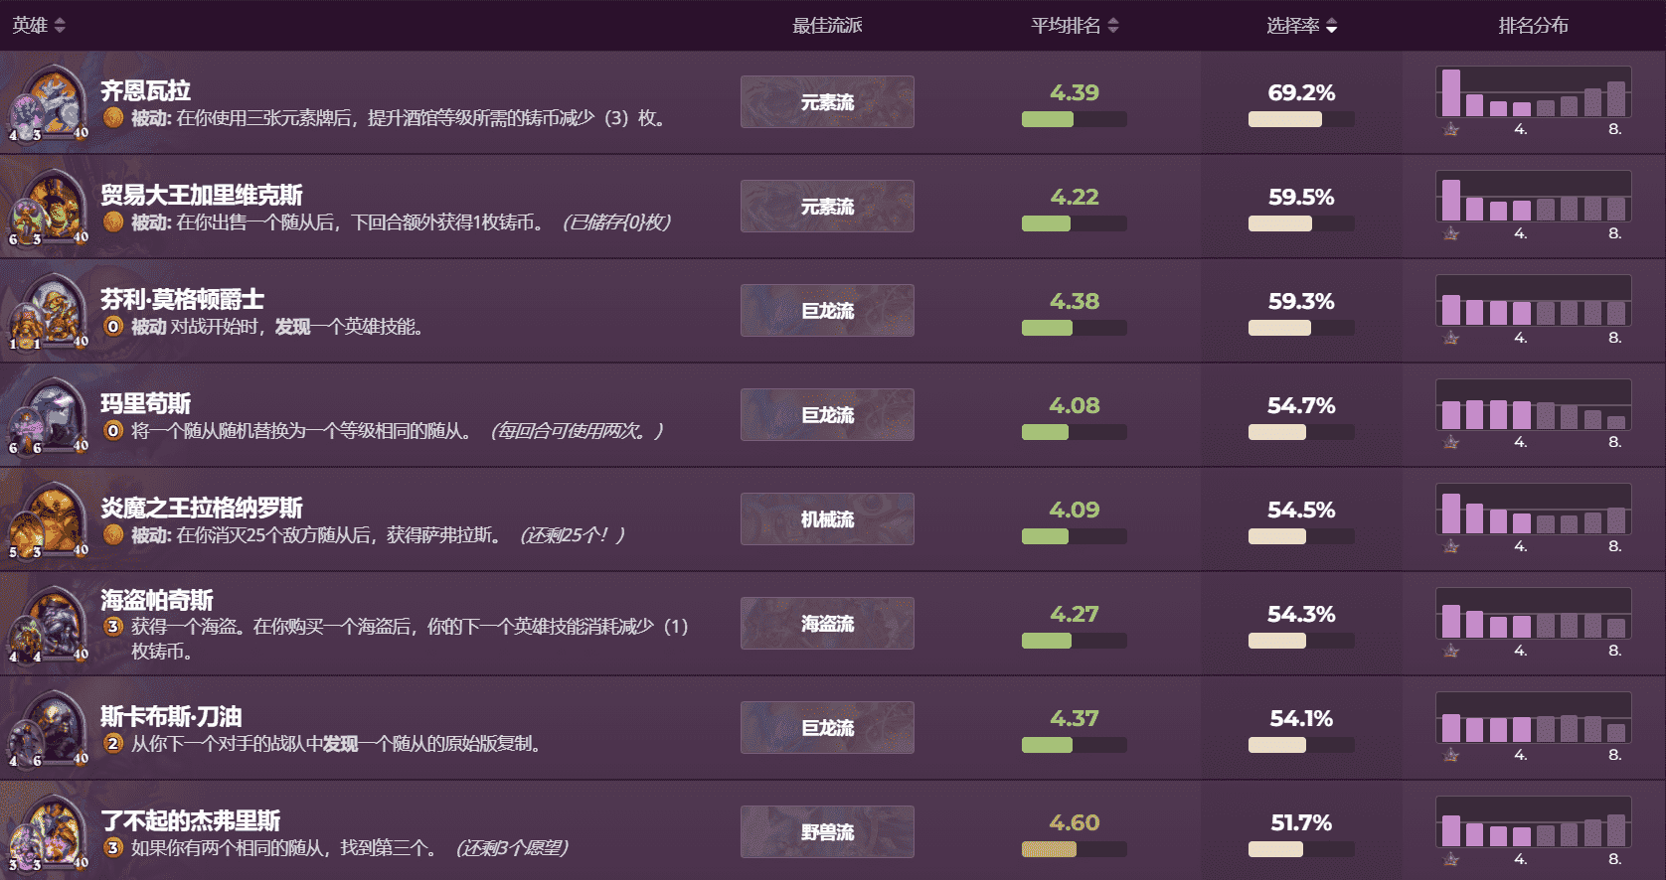Click 加里维克斯 passive hero power coin icon
1666x880 pixels.
pos(113,221)
